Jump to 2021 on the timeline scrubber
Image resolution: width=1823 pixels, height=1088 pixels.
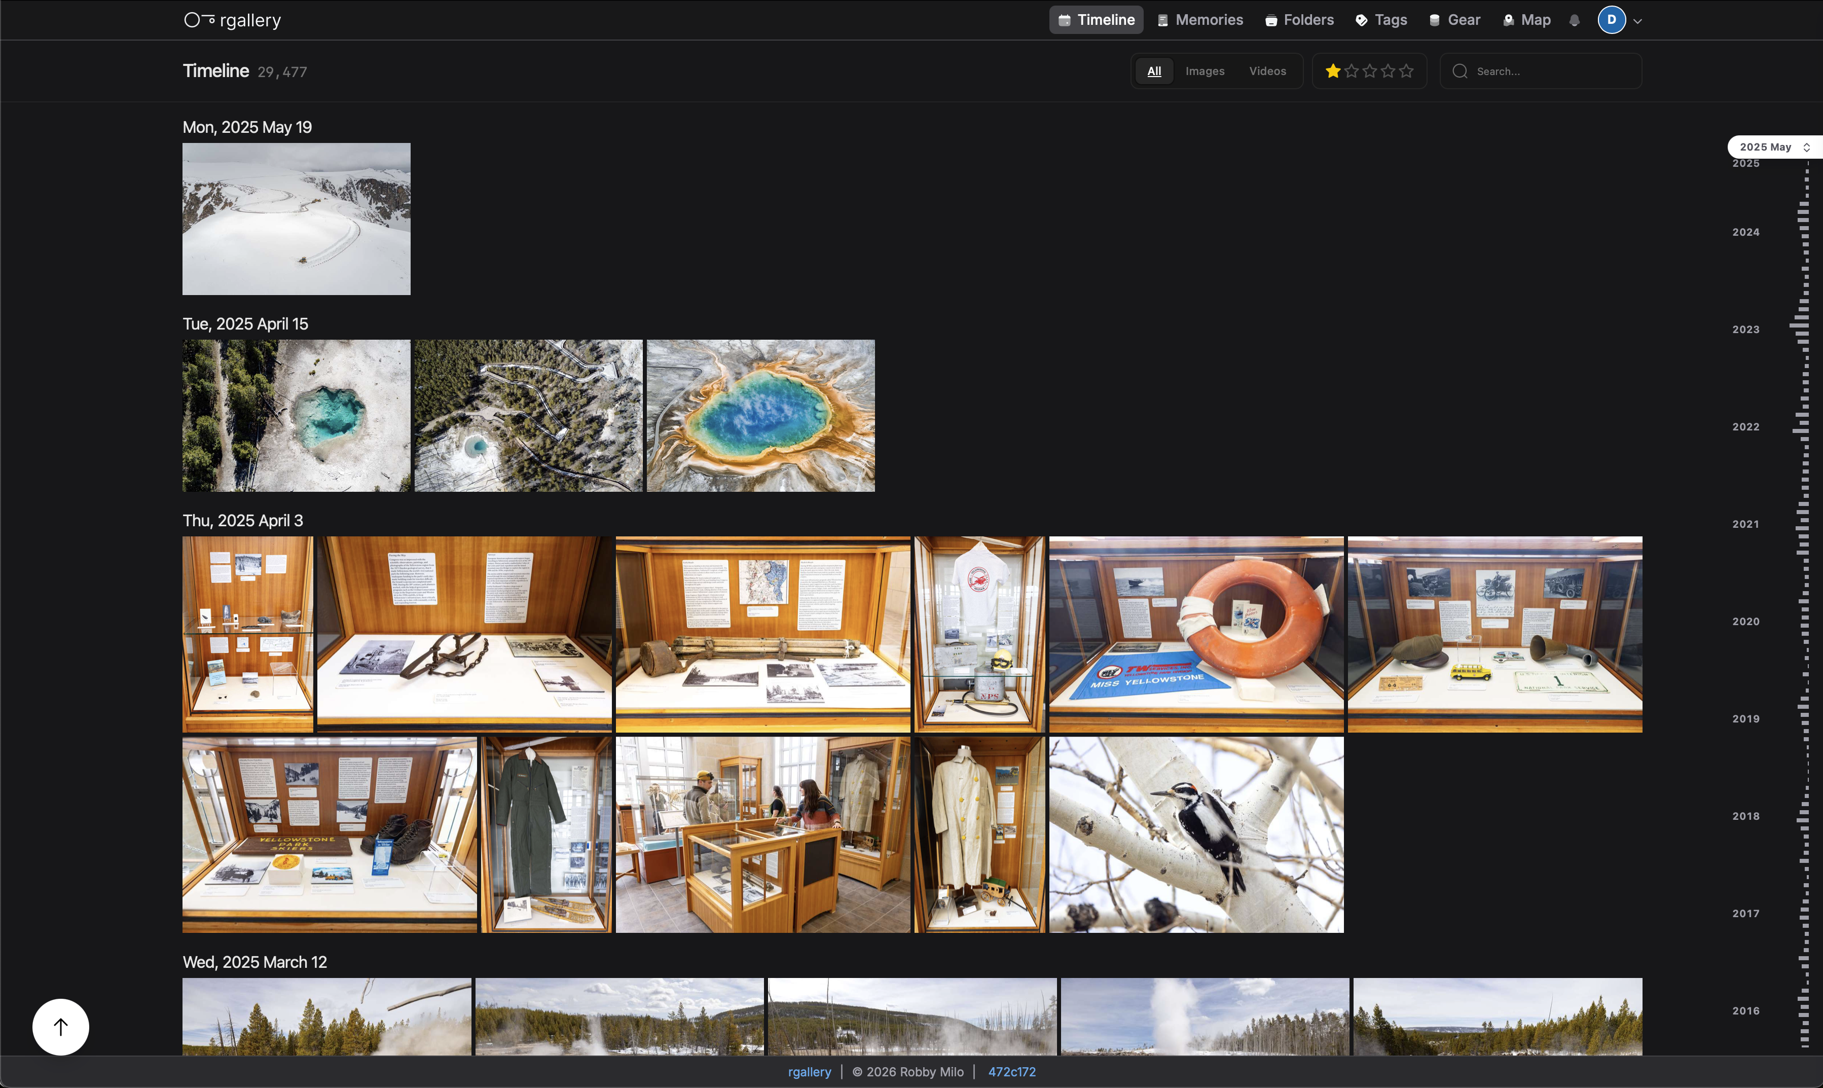(1745, 524)
